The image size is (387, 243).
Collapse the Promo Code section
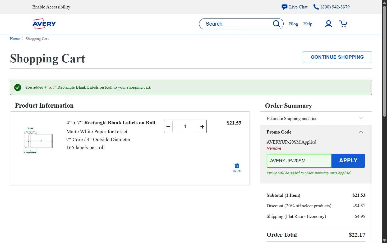[361, 132]
